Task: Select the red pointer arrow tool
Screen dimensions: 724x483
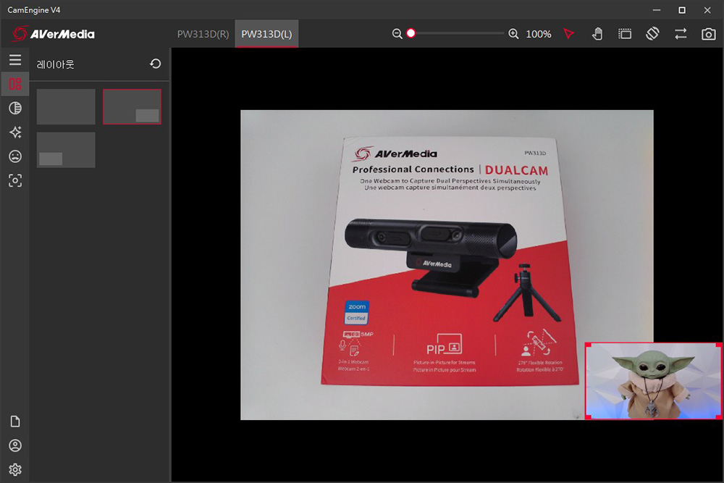Action: coord(569,34)
